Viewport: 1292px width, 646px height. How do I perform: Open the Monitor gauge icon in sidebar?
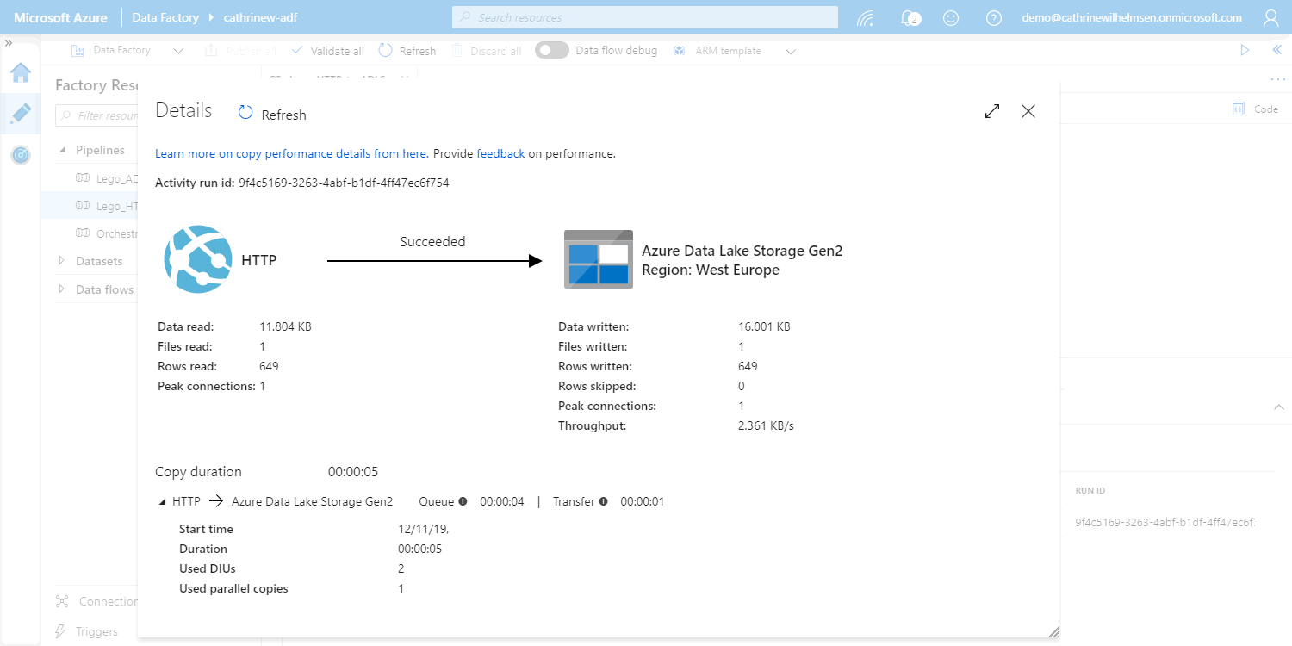pyautogui.click(x=21, y=155)
